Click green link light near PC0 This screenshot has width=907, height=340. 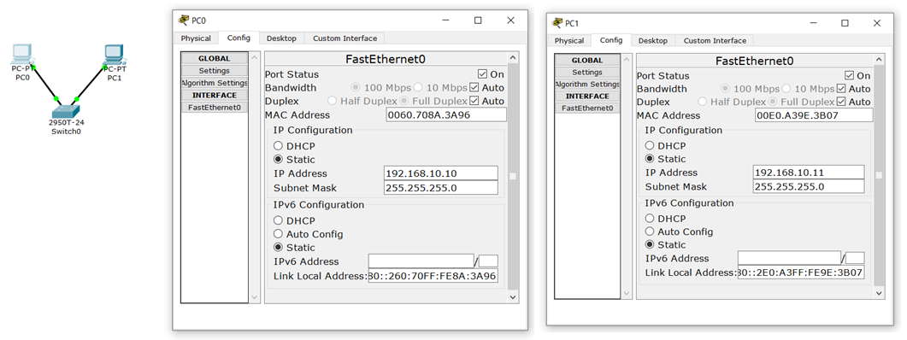point(32,67)
